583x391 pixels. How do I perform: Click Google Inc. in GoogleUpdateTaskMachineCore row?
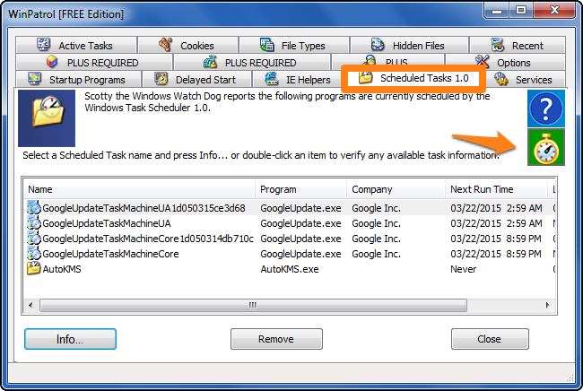[x=377, y=254]
